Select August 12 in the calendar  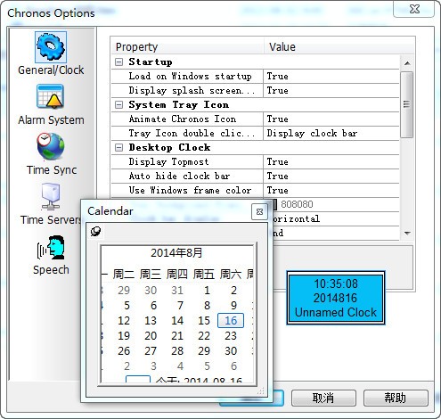pos(124,321)
